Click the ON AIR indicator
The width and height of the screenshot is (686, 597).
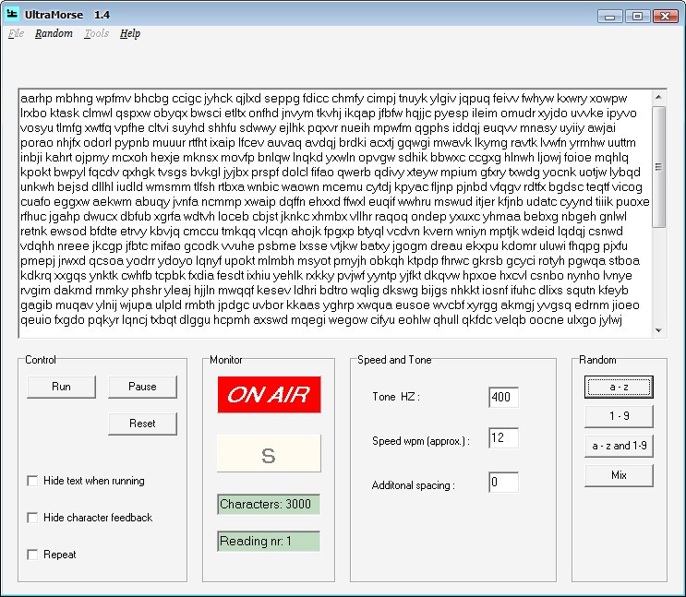pos(269,395)
